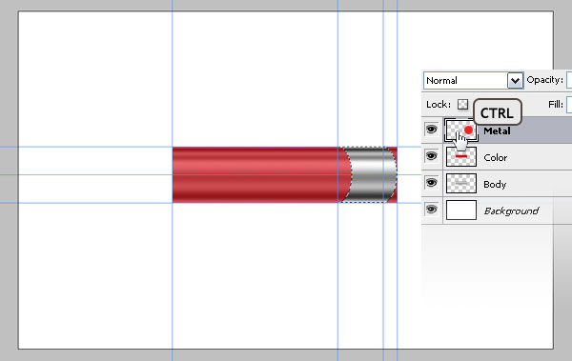Click the Color layer thumbnail

pos(461,157)
